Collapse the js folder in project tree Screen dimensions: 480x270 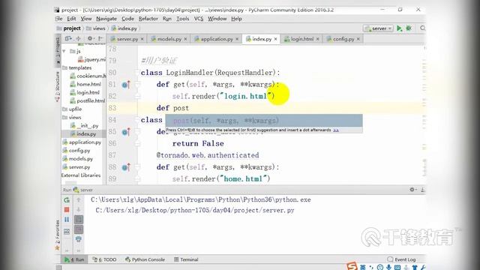[x=64, y=51]
